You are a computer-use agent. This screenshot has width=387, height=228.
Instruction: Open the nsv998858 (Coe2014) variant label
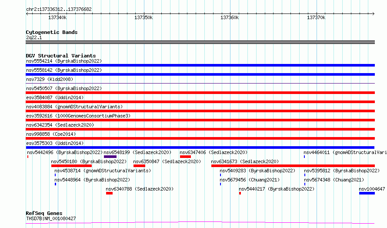point(51,134)
